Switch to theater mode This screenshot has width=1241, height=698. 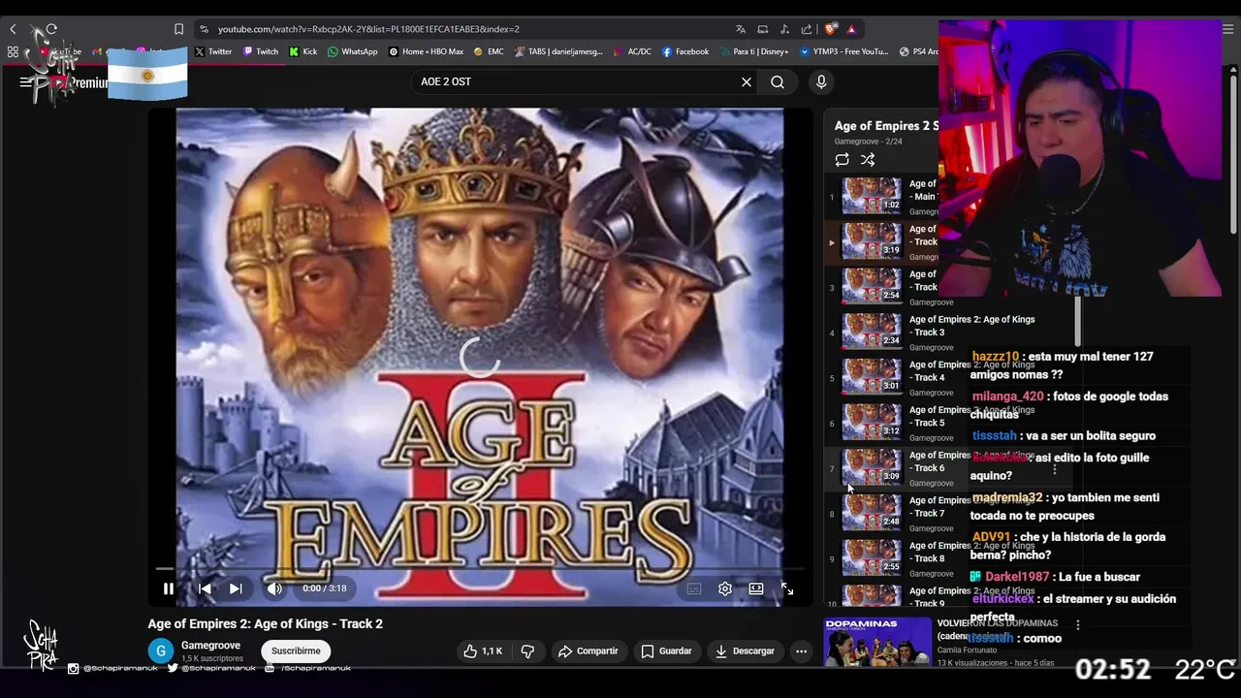coord(756,588)
